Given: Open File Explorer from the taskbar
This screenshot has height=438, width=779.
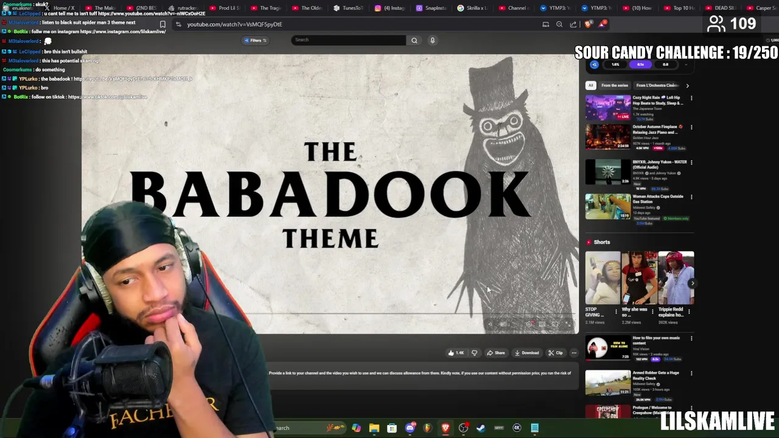Looking at the screenshot, I should [374, 428].
